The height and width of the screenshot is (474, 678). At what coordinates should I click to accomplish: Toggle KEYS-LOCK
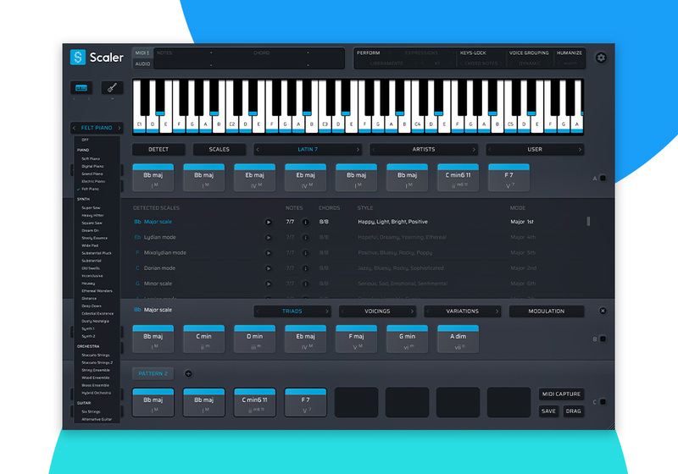click(473, 52)
